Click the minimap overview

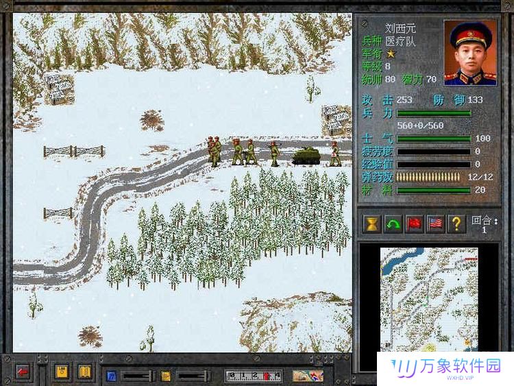429,300
